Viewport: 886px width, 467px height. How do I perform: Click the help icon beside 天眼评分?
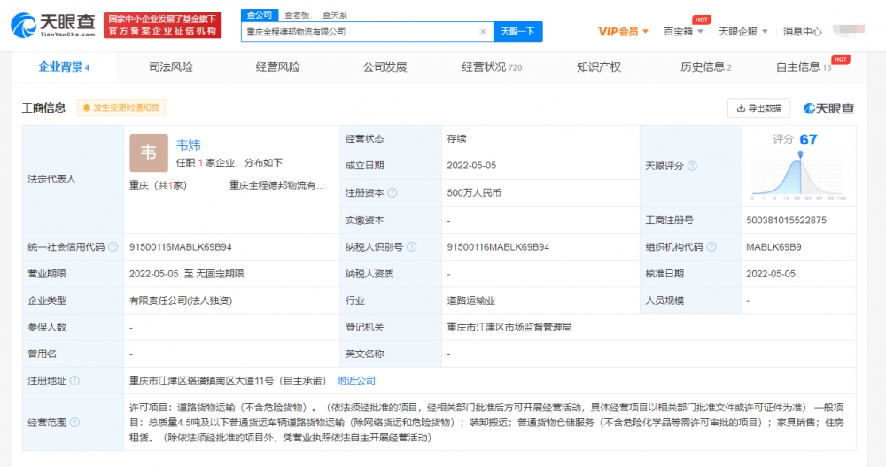point(692,166)
